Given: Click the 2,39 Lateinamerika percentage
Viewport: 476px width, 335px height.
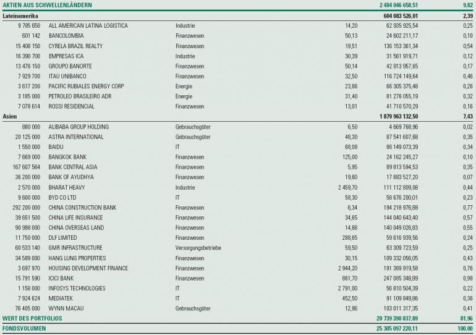Looking at the screenshot, I should 468,16.
